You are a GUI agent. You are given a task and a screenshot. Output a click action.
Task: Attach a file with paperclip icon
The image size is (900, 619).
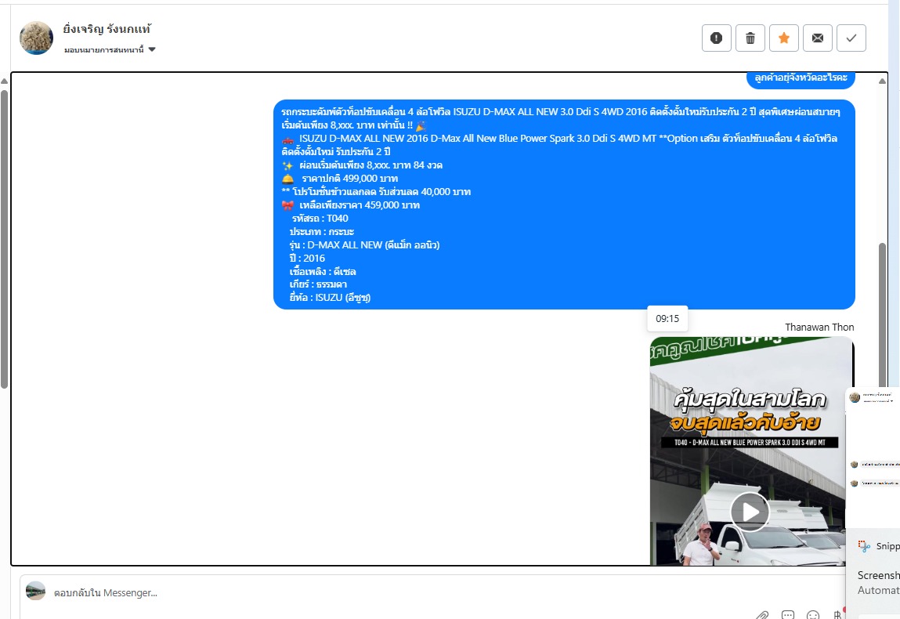762,615
